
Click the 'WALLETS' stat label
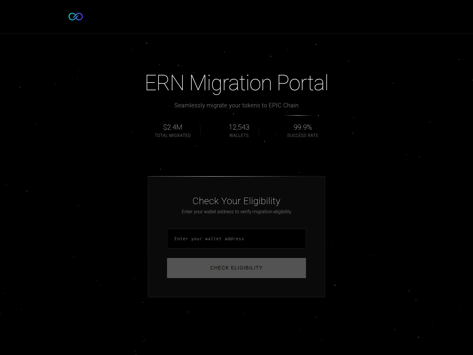pyautogui.click(x=239, y=135)
